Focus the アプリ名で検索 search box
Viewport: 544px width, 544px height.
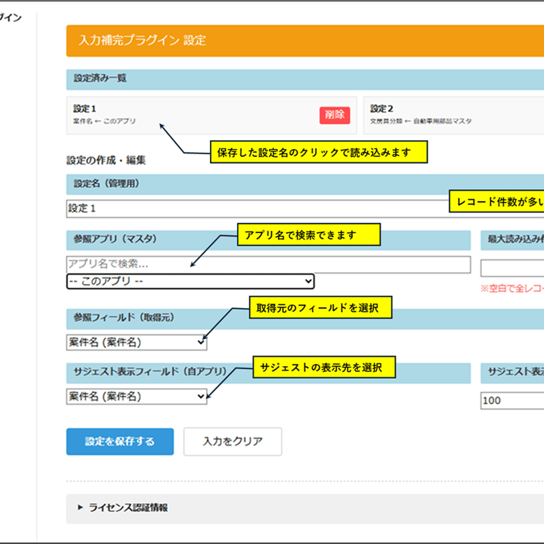pos(268,264)
